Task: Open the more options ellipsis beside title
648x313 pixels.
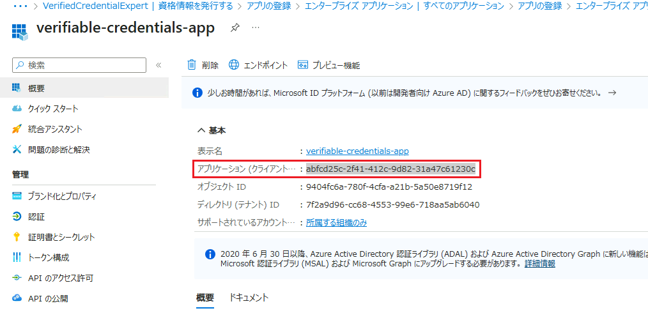Action: point(256,29)
